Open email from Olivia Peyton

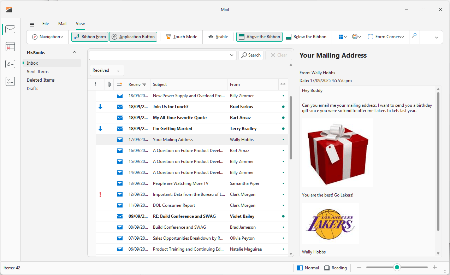coord(192,238)
